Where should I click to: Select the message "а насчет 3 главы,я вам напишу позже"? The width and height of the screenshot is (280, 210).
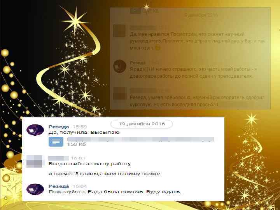click(x=104, y=173)
